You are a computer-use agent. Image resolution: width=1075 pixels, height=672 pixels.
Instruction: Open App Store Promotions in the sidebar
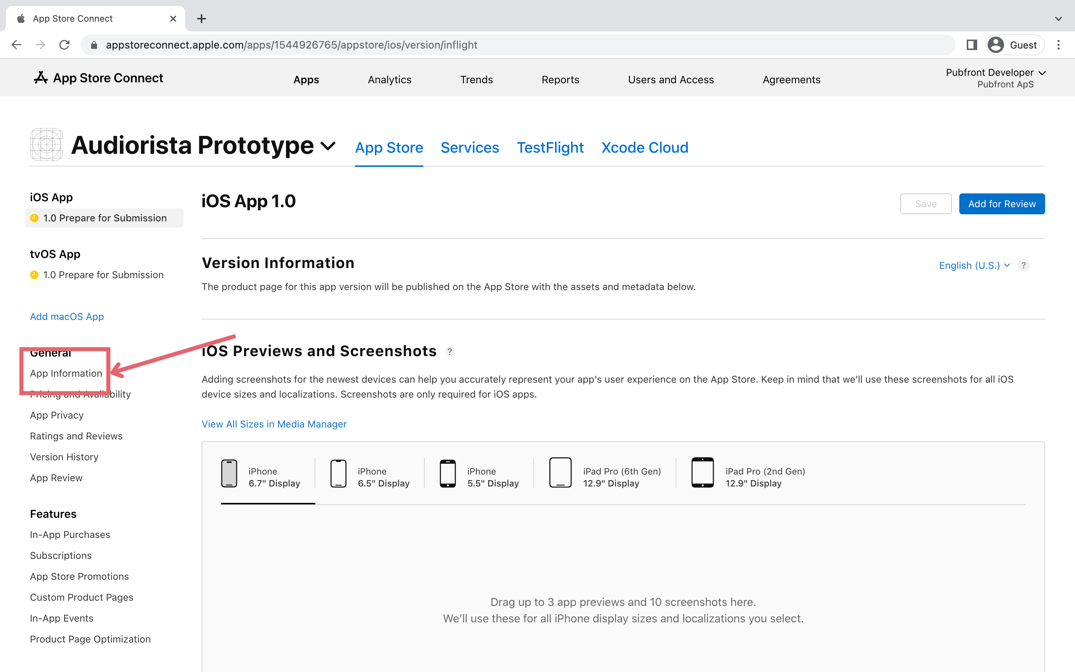tap(79, 576)
